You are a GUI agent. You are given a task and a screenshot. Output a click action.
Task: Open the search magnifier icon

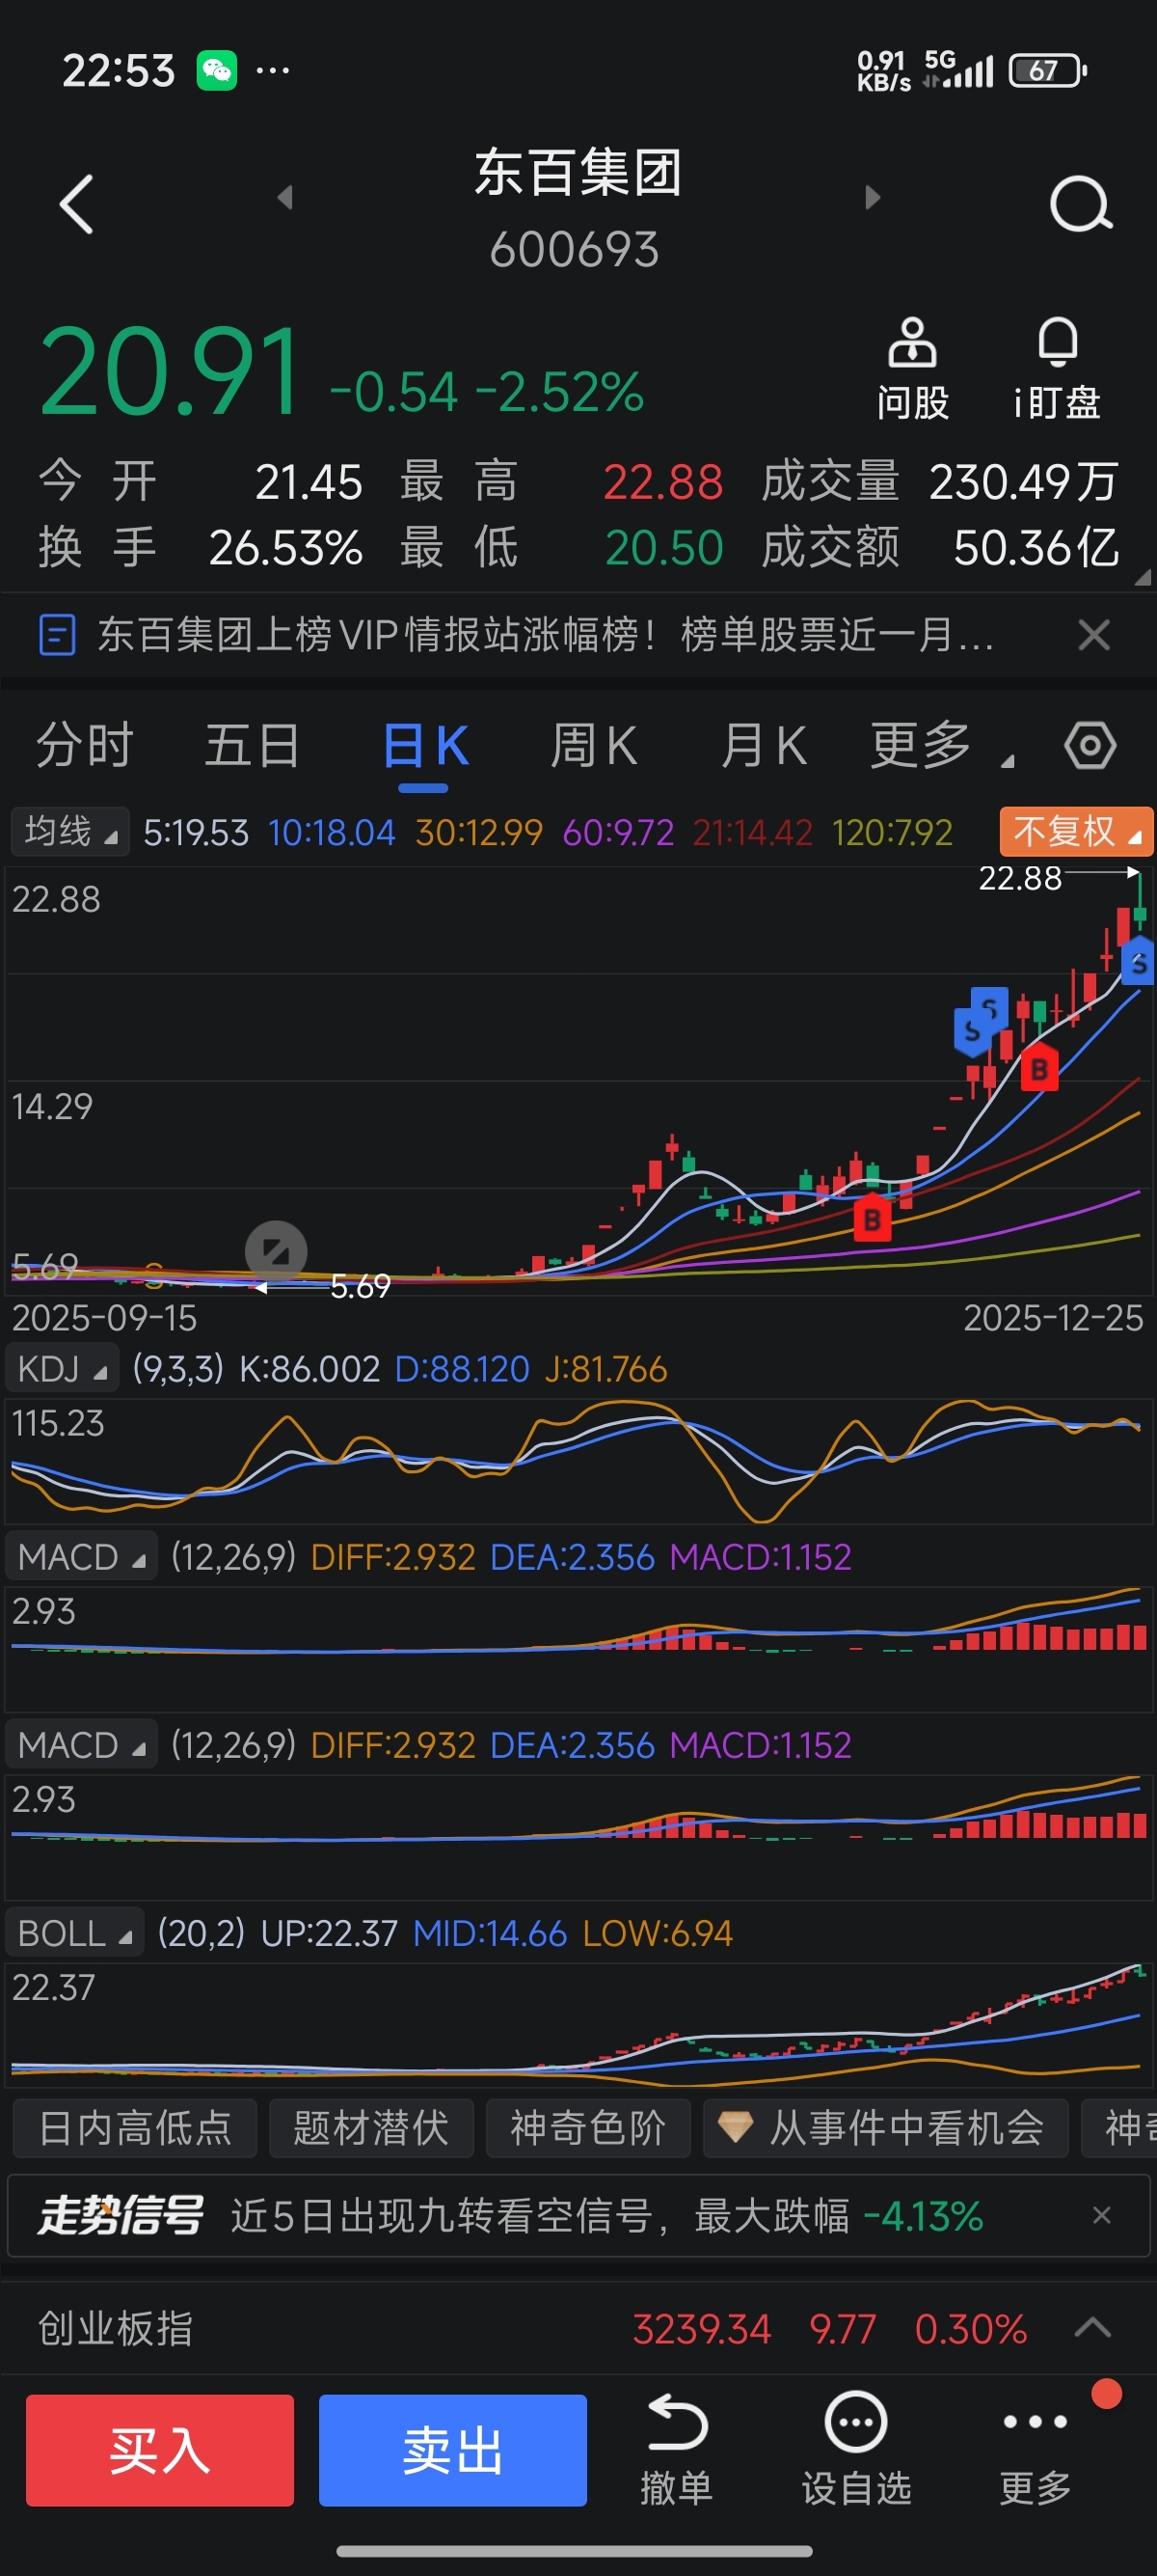coord(1081,204)
